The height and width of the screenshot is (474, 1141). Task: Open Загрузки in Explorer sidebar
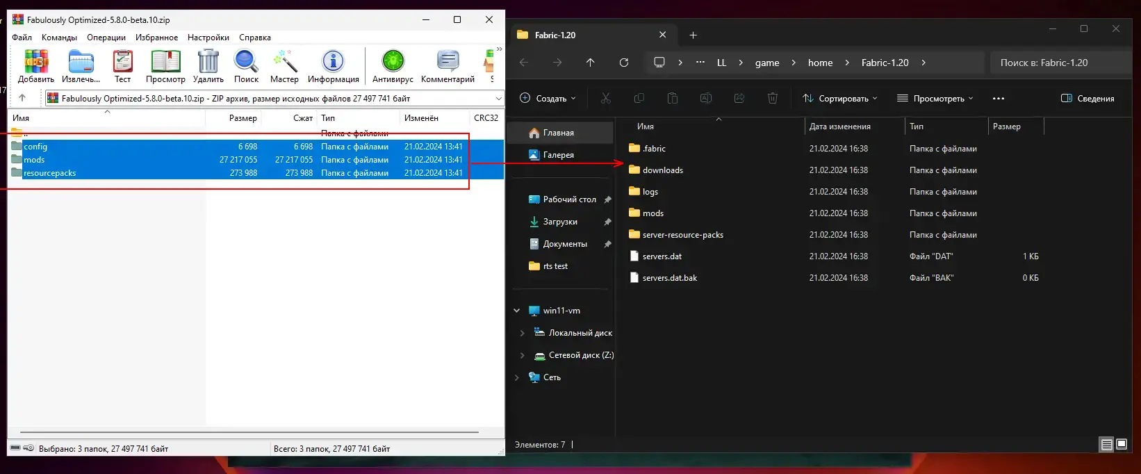561,222
